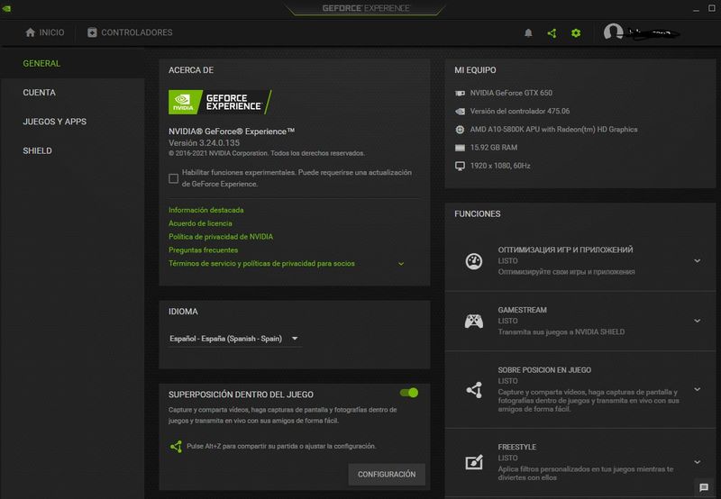Enable experimental features checkbox

173,178
